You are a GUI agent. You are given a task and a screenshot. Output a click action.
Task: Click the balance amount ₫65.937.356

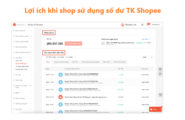pyautogui.click(x=55, y=44)
